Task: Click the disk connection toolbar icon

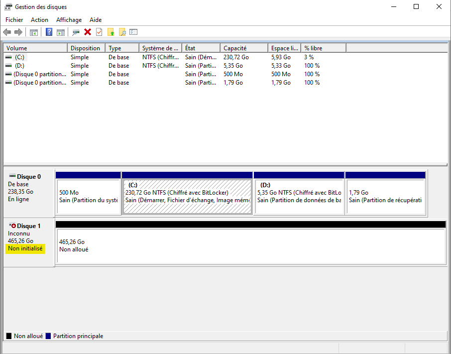Action: click(x=76, y=32)
